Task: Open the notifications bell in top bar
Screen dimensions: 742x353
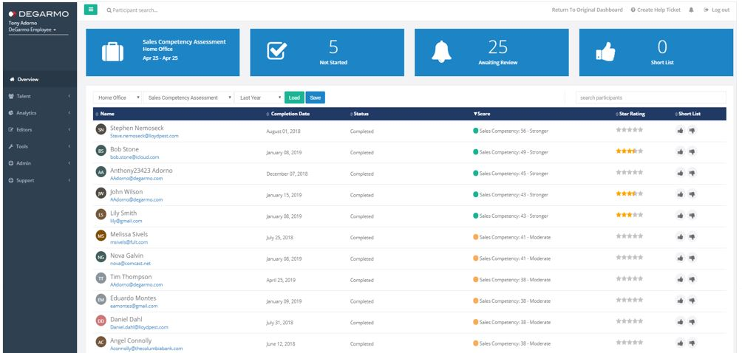Action: pyautogui.click(x=691, y=10)
